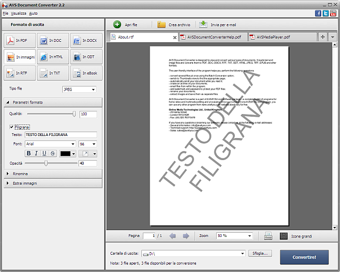Go to previous page arrow
The height and width of the screenshot is (272, 340).
[173, 236]
